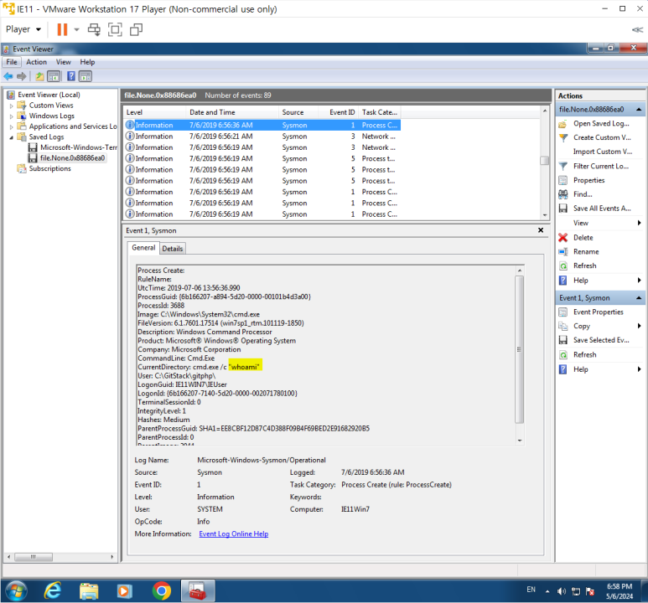The width and height of the screenshot is (648, 603).
Task: Open Windows Explorer from taskbar
Action: coord(88,591)
